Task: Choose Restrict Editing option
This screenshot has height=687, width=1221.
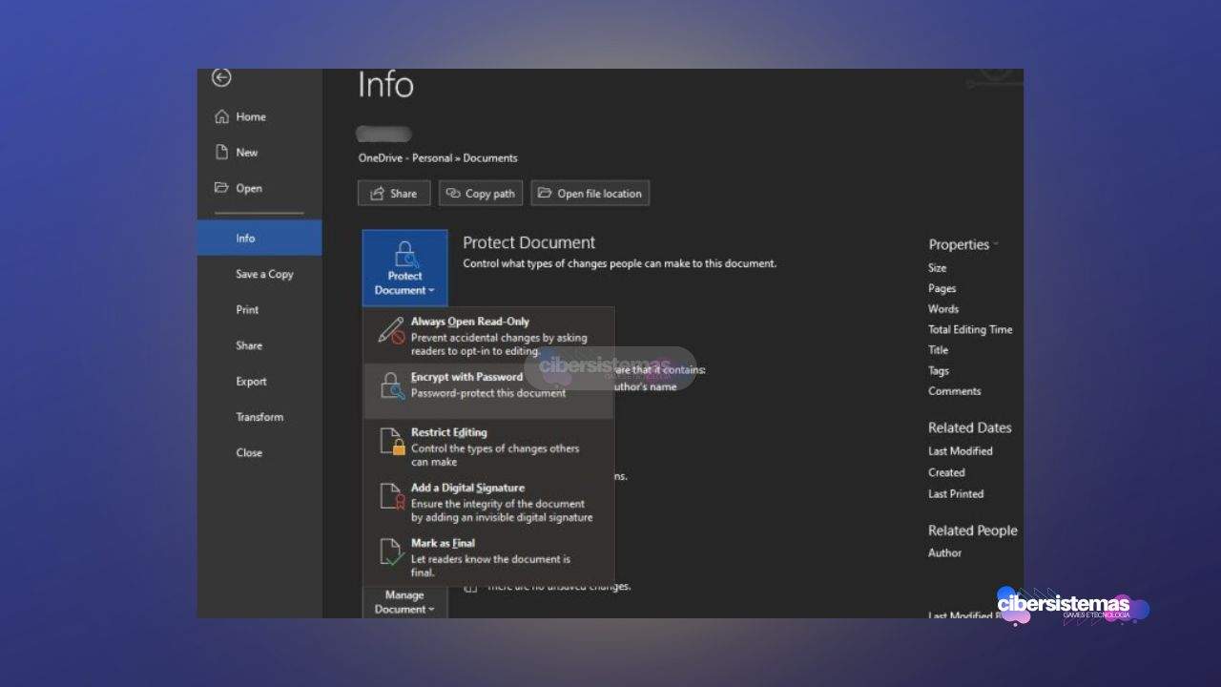Action: (x=488, y=447)
